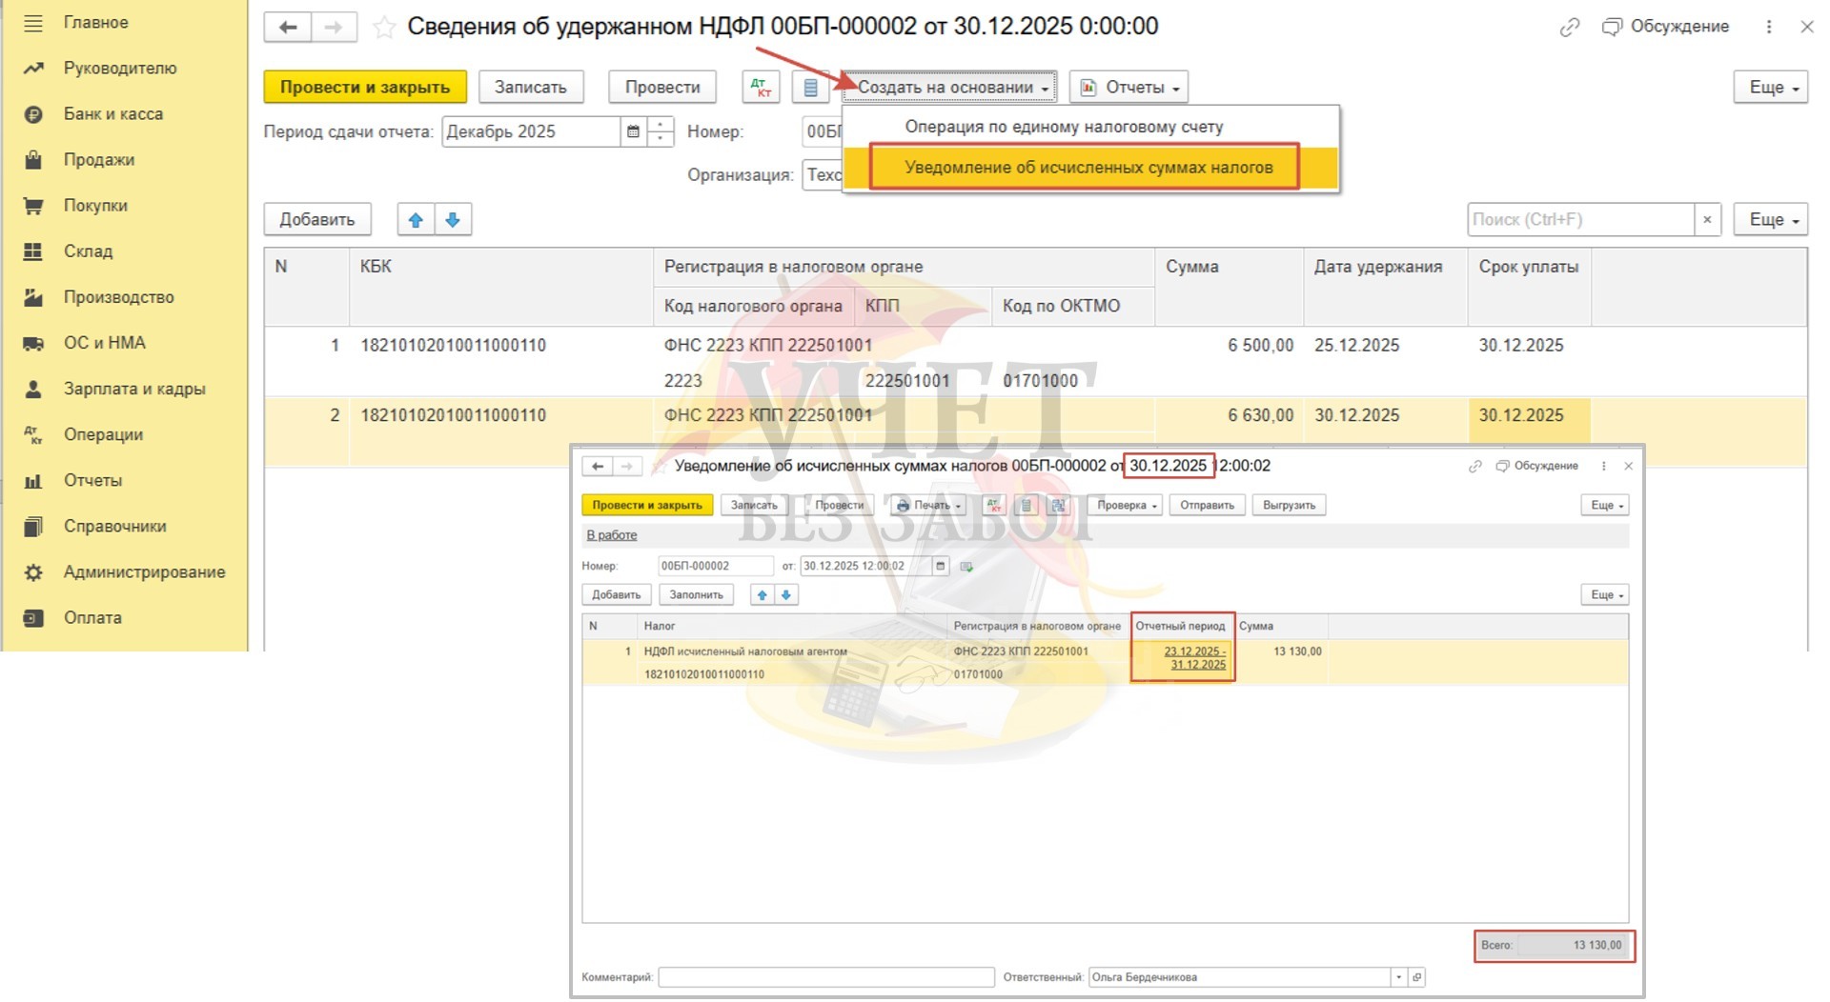The width and height of the screenshot is (1830, 1002).
Task: Open the Отчеты dropdown menu
Action: point(1129,88)
